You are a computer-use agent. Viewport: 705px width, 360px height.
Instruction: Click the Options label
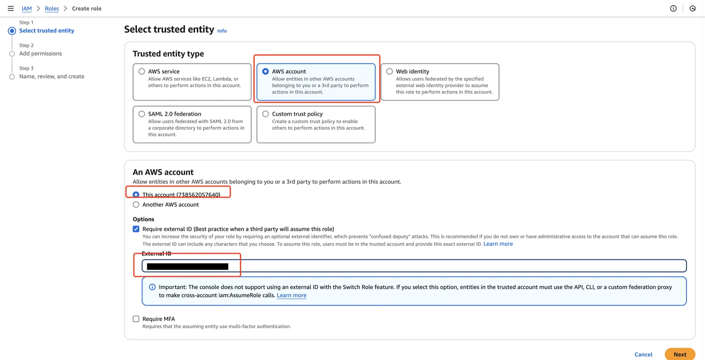click(x=144, y=219)
